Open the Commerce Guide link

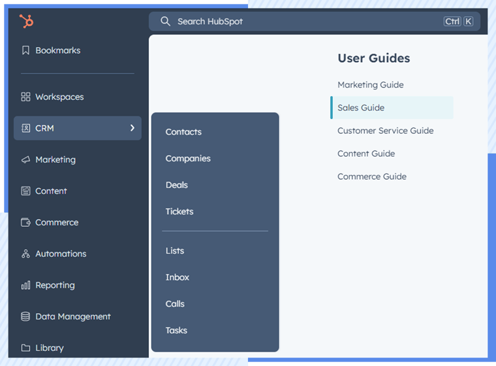[372, 176]
